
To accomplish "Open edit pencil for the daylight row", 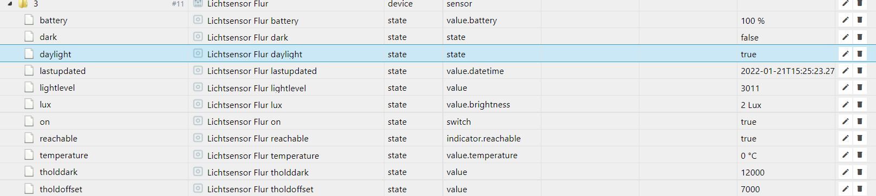I will pyautogui.click(x=845, y=54).
